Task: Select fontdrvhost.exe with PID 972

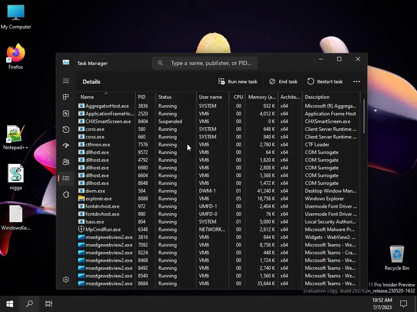Action: (x=219, y=206)
